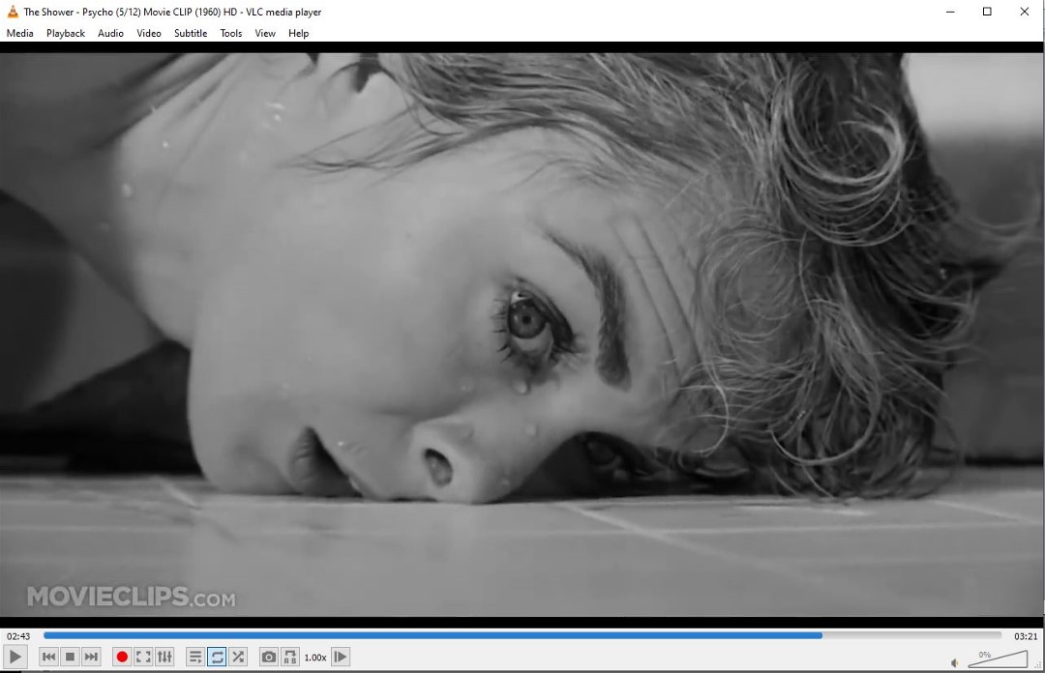This screenshot has width=1045, height=673.
Task: Click the video display area
Action: (x=522, y=335)
